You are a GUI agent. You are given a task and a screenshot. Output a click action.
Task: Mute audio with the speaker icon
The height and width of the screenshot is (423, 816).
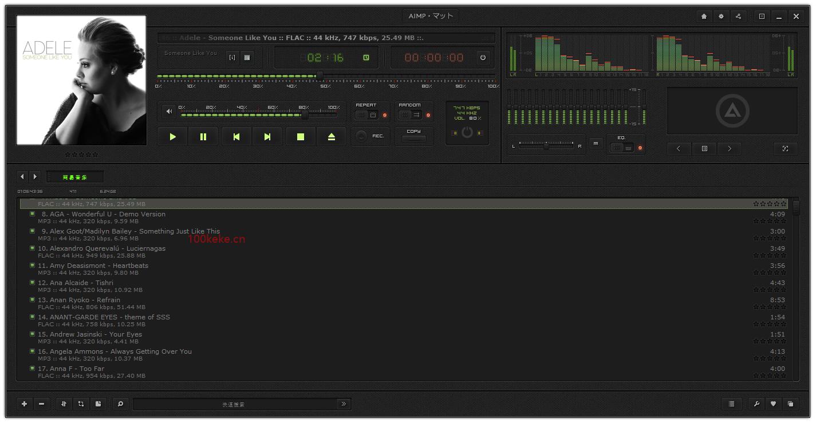(x=169, y=112)
